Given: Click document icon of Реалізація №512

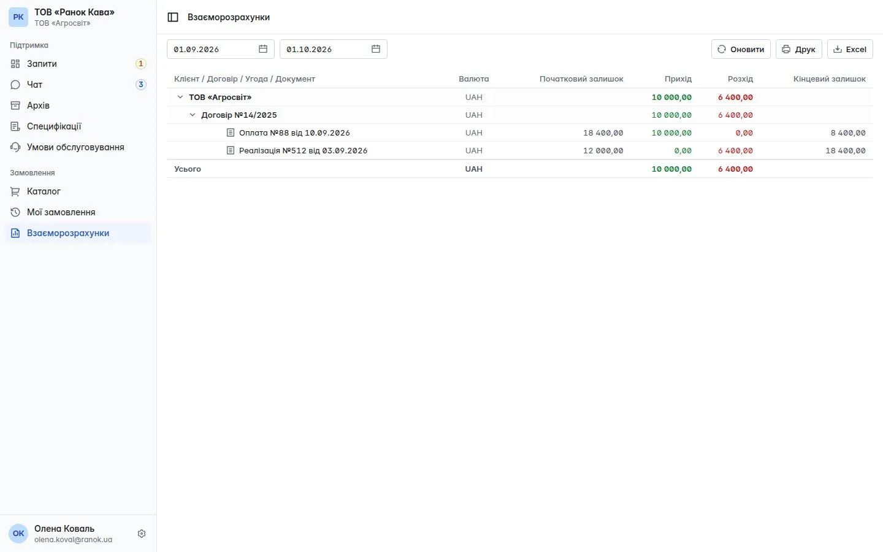Looking at the screenshot, I should click(231, 150).
